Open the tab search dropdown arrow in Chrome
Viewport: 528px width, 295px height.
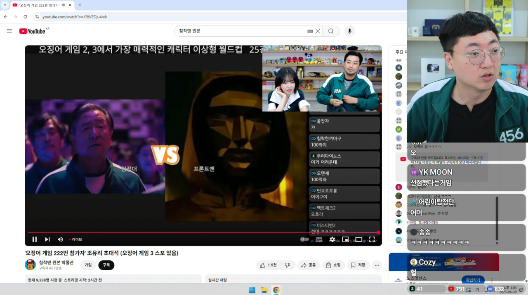coord(5,5)
